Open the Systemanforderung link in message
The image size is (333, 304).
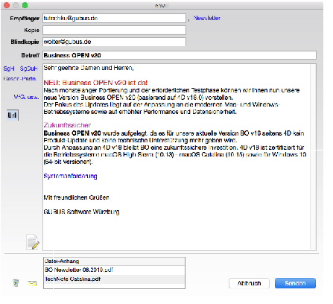[70, 176]
